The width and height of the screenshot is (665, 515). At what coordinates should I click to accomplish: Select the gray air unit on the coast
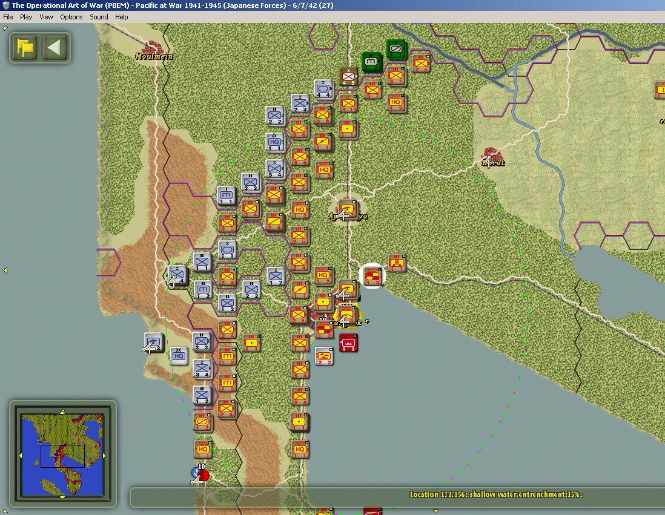coord(153,343)
